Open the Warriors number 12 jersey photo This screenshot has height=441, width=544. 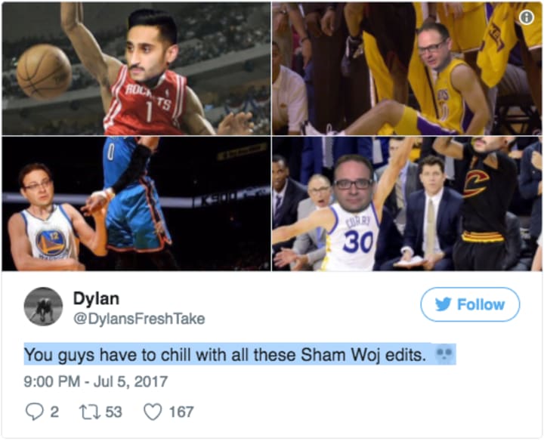click(136, 204)
